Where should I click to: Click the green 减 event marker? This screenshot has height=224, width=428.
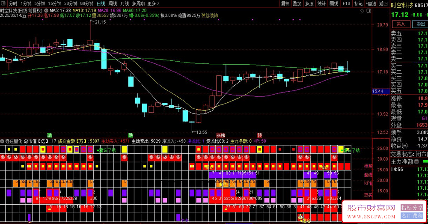[49, 135]
